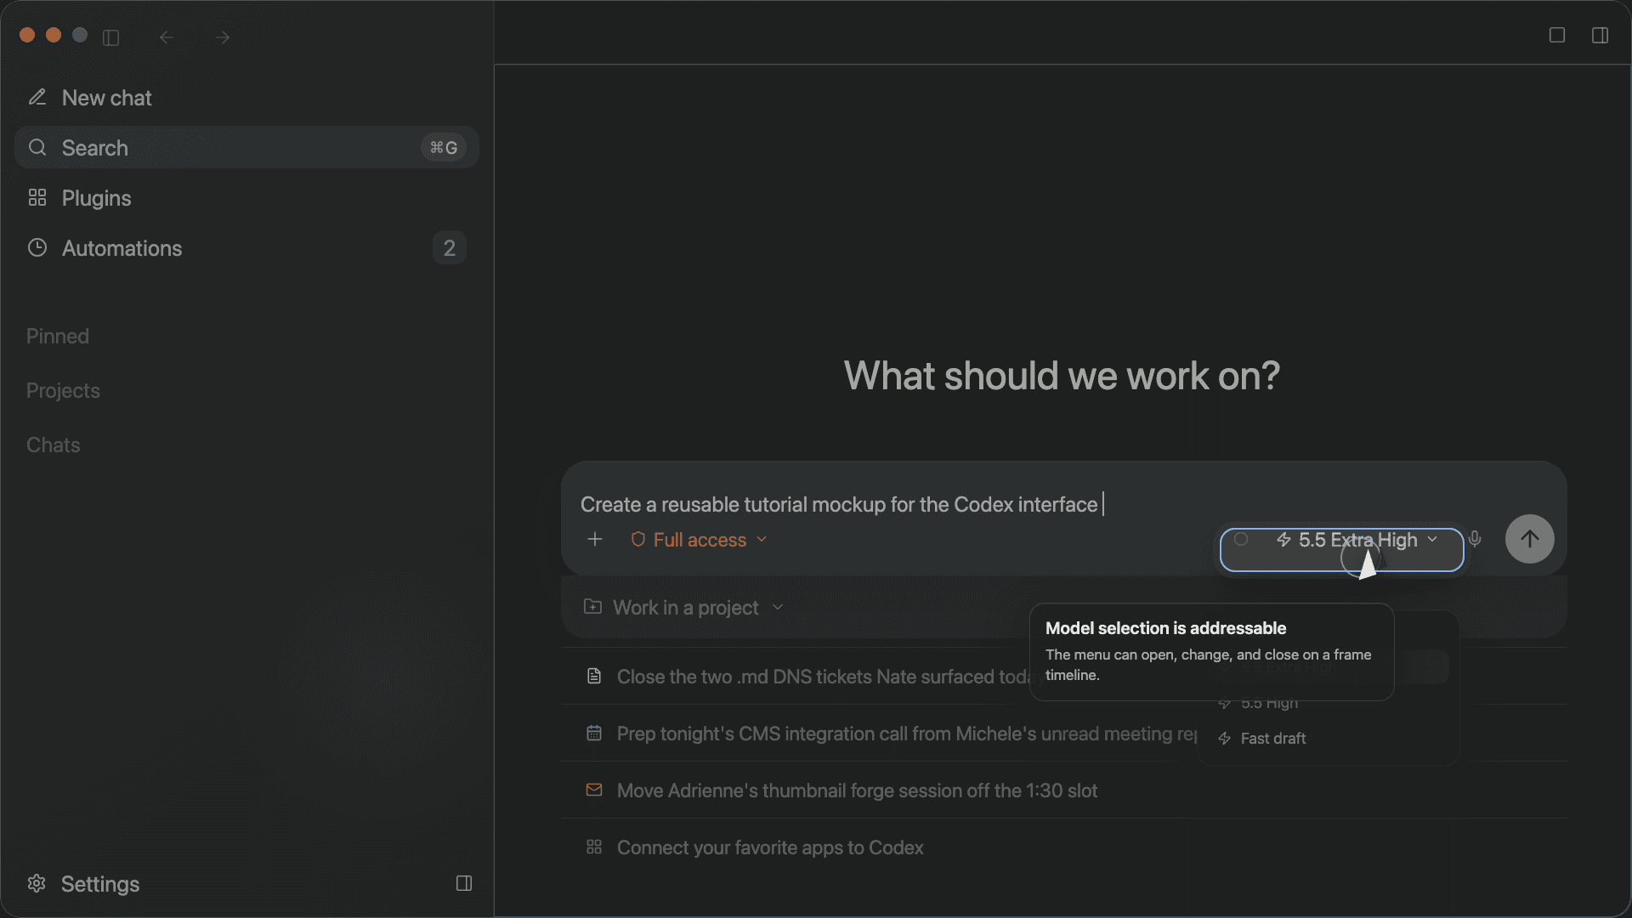Click Connect your favorite apps to Codex

pos(770,847)
